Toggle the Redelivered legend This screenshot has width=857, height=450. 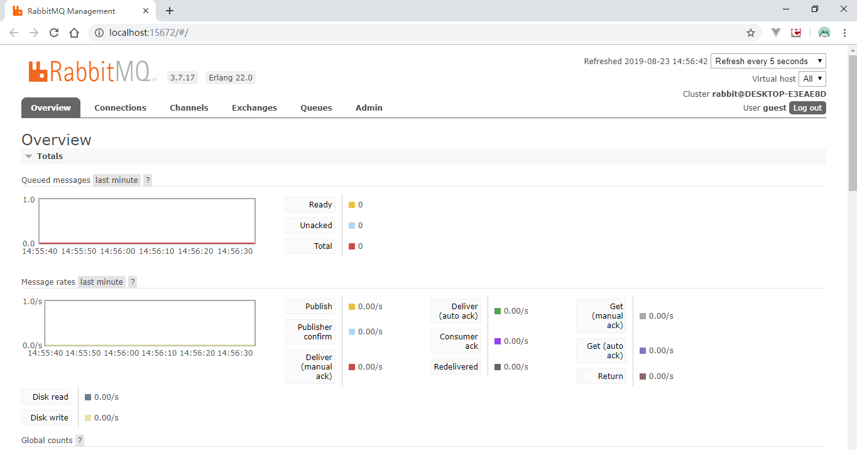point(456,366)
